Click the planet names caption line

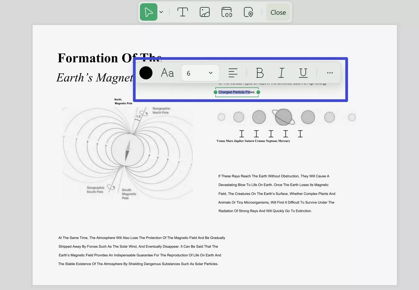pyautogui.click(x=253, y=141)
